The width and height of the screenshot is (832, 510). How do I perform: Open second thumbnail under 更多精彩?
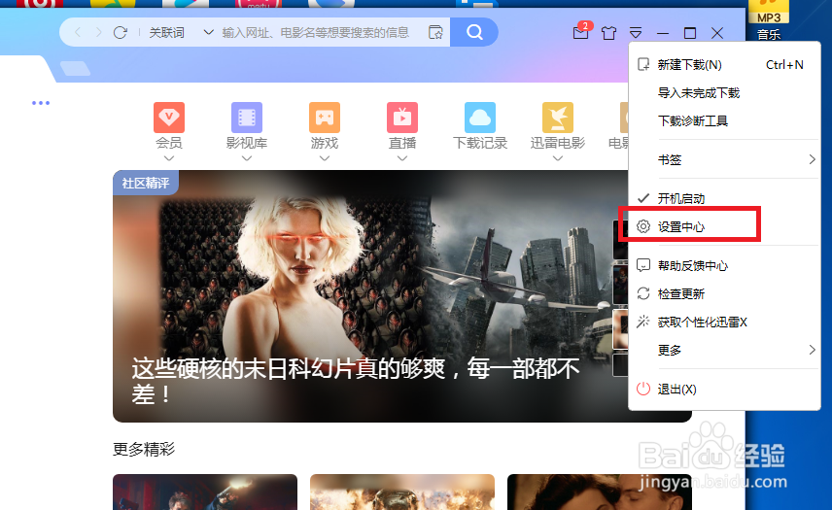402,492
